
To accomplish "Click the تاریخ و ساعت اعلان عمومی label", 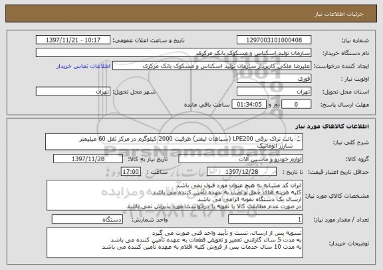I will pos(148,40).
